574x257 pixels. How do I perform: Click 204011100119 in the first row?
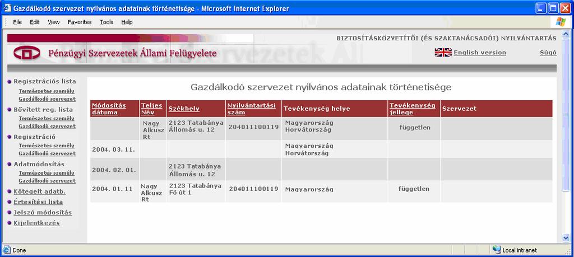coord(254,127)
